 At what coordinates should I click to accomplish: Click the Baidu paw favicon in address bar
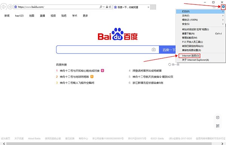click(x=15, y=7)
